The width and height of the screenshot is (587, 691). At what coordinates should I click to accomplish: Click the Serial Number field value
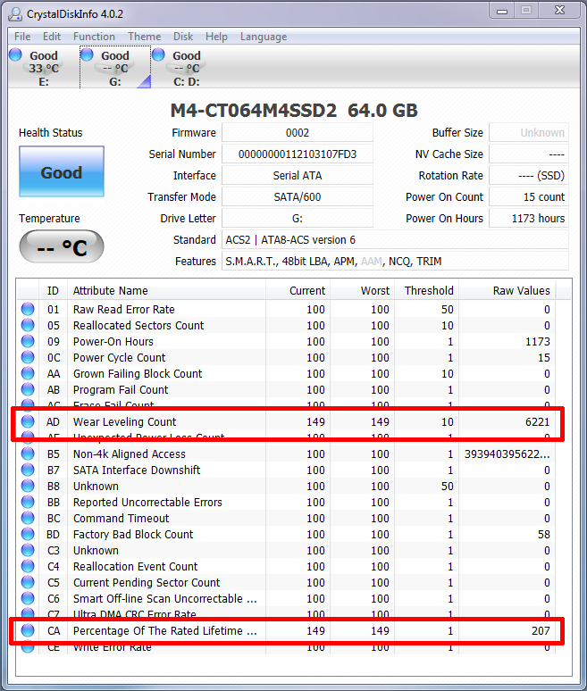(x=298, y=154)
